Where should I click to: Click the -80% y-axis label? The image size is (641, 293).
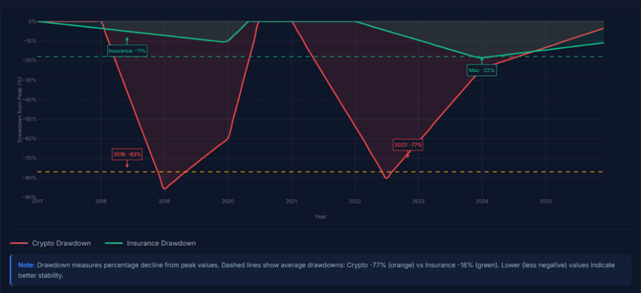pyautogui.click(x=31, y=178)
